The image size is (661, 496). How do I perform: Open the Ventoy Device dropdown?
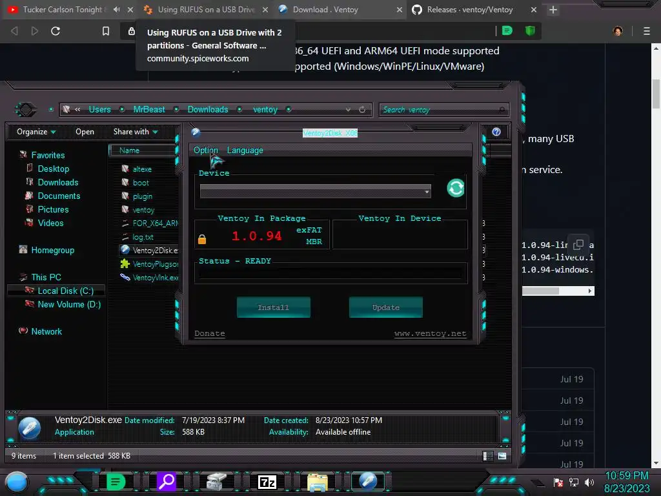pos(315,191)
